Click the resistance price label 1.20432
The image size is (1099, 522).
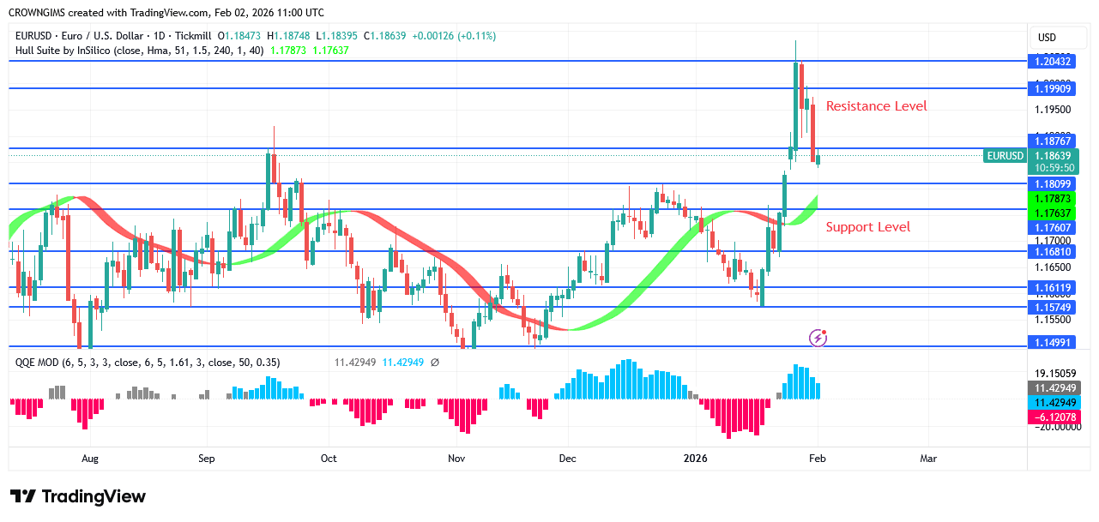click(1054, 61)
